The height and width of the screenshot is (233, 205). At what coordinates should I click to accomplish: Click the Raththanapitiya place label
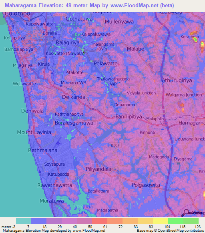[69, 114]
